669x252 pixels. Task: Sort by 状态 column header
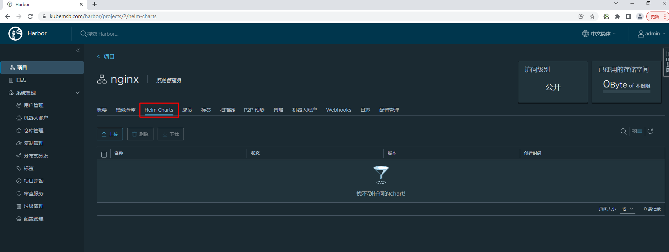click(x=255, y=153)
